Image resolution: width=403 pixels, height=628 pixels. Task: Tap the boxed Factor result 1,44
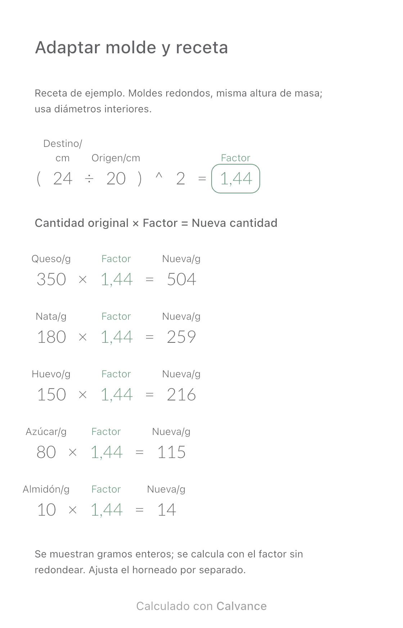236,179
